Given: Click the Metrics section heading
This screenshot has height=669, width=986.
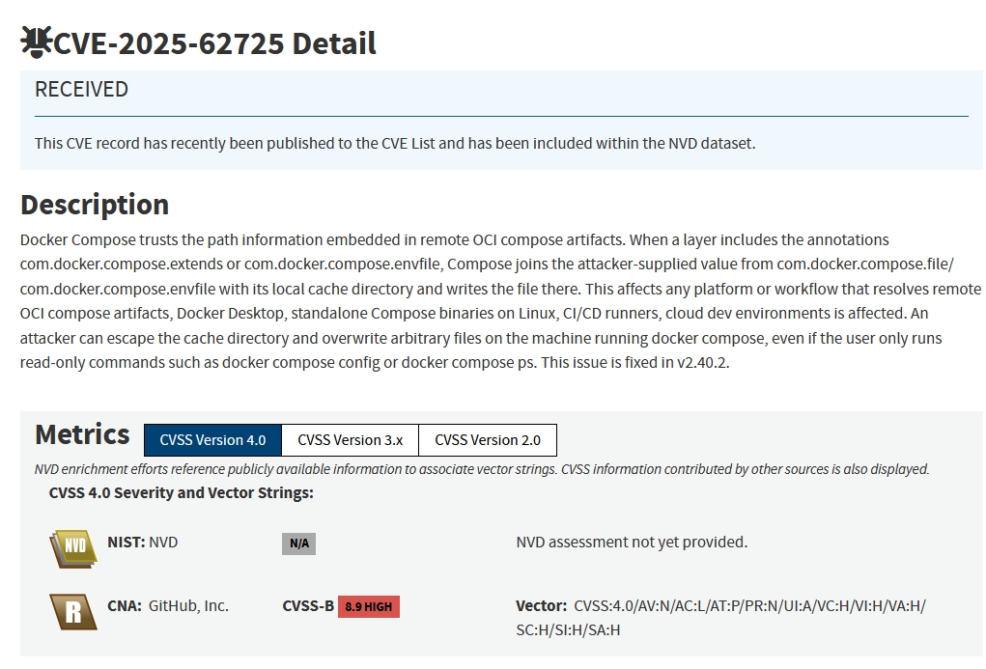Looking at the screenshot, I should [x=82, y=434].
